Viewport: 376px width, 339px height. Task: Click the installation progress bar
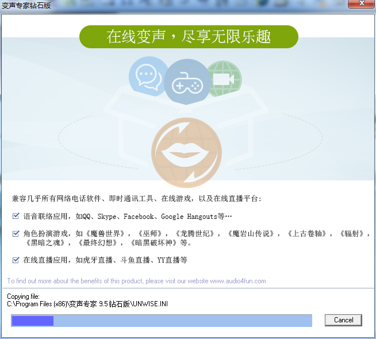click(x=162, y=321)
